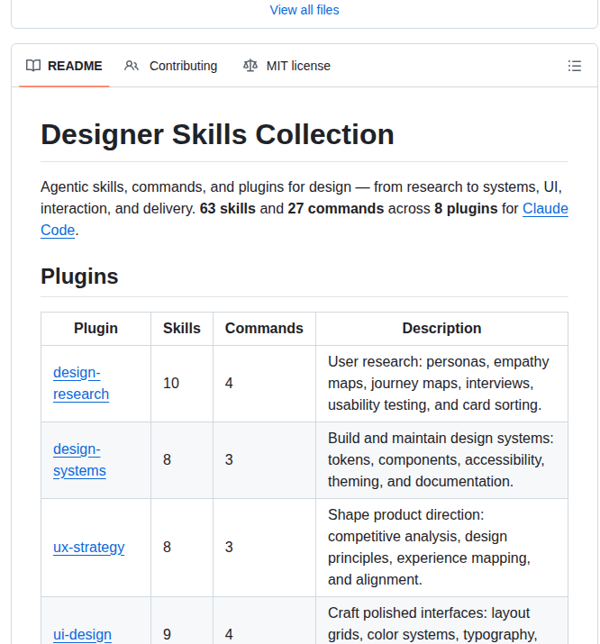Open the Claude Code link

point(545,209)
